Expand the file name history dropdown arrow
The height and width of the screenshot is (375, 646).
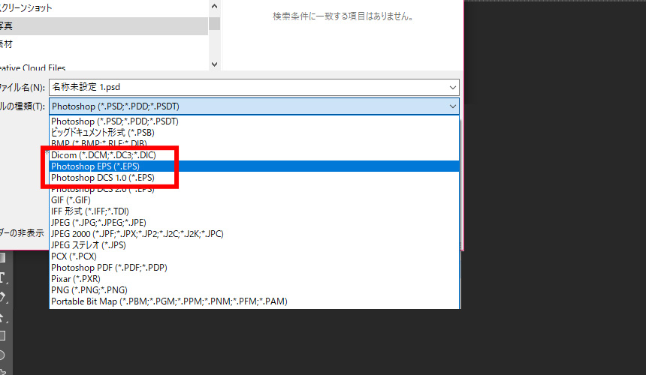click(x=451, y=87)
